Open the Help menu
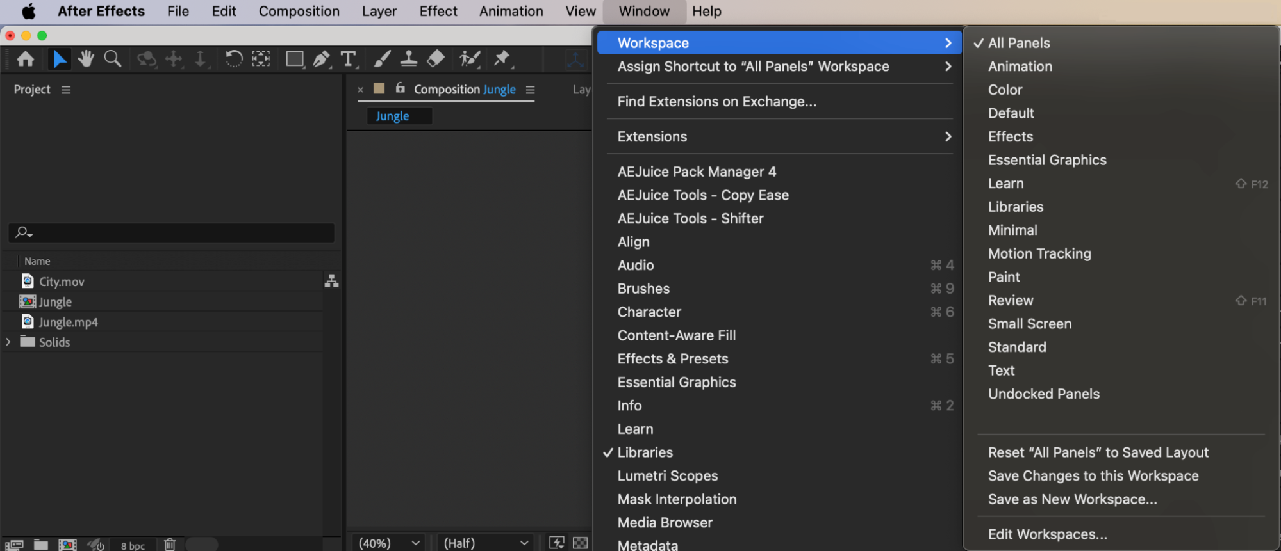1281x551 pixels. pos(707,12)
